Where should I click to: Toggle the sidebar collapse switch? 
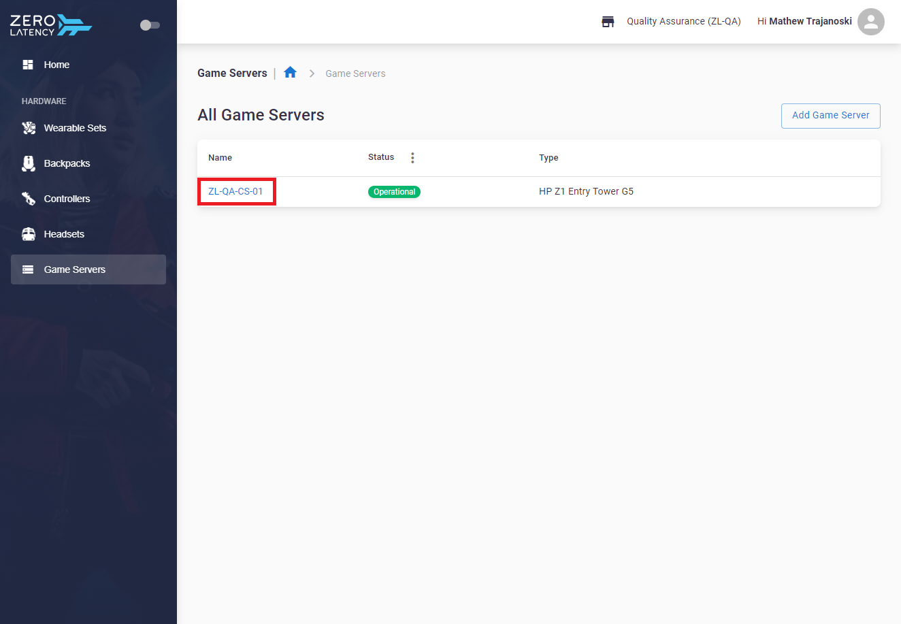(x=150, y=25)
